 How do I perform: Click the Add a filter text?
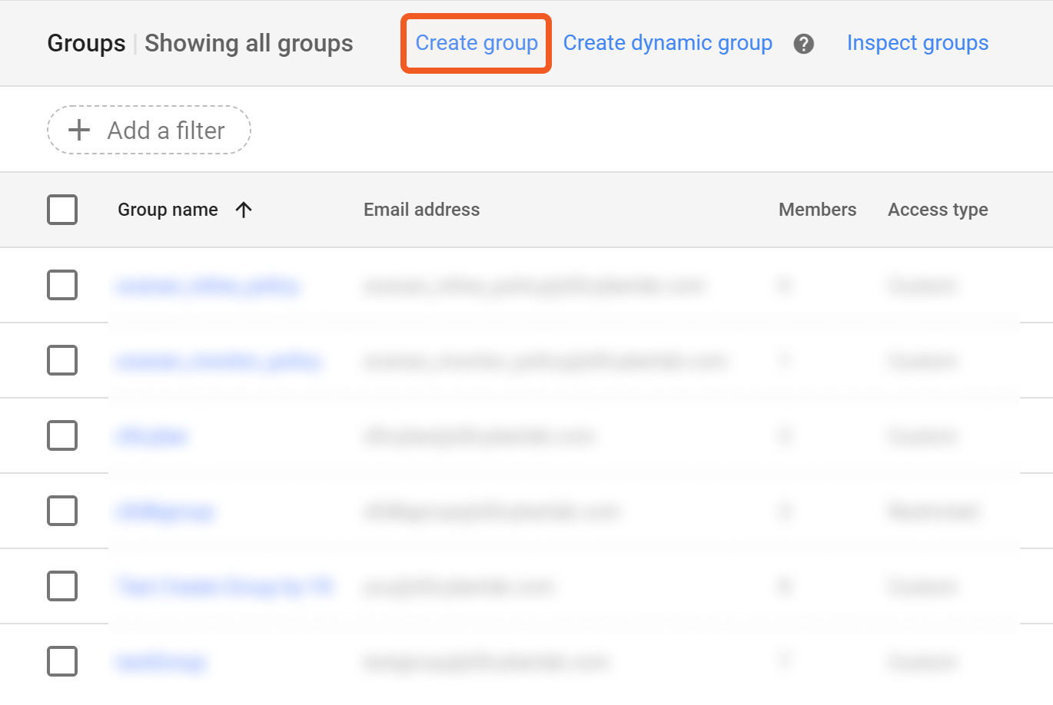(166, 131)
